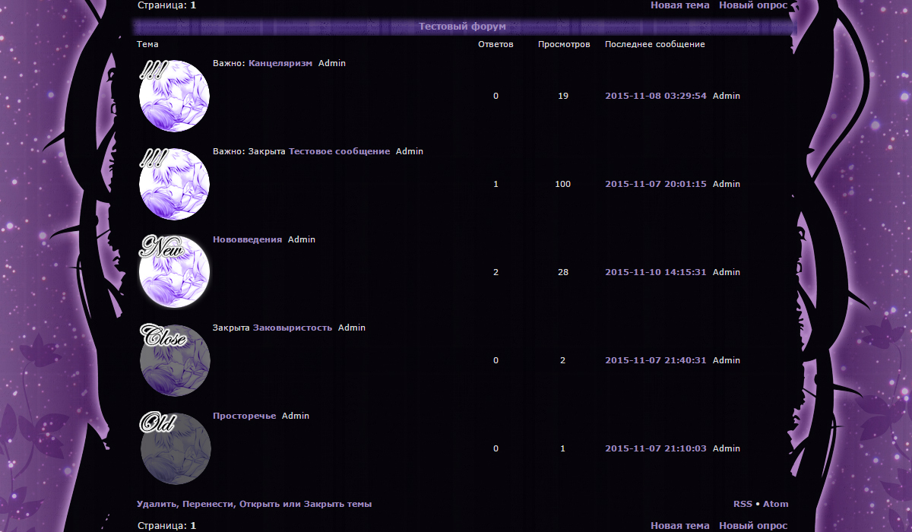The width and height of the screenshot is (912, 532).
Task: Click the 'New' icon for Нововведения topic
Action: 174,272
